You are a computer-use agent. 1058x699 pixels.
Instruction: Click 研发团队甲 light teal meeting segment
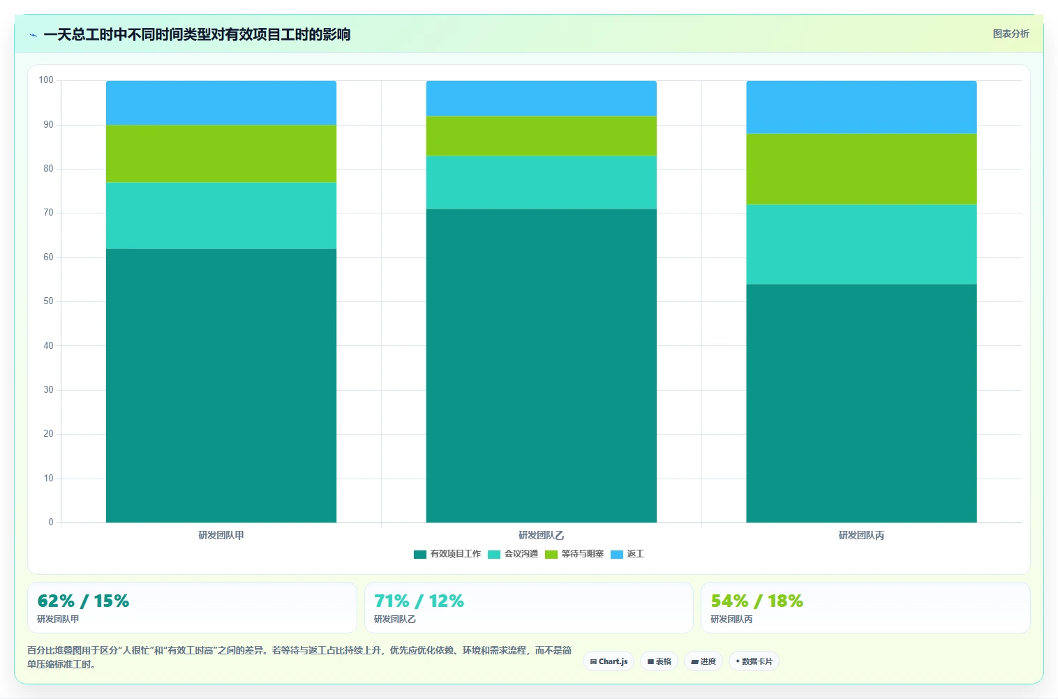(221, 216)
